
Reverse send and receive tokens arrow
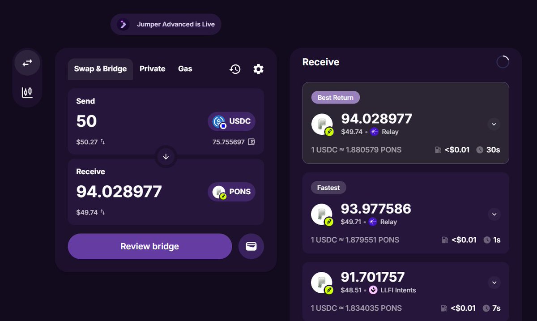pos(166,157)
